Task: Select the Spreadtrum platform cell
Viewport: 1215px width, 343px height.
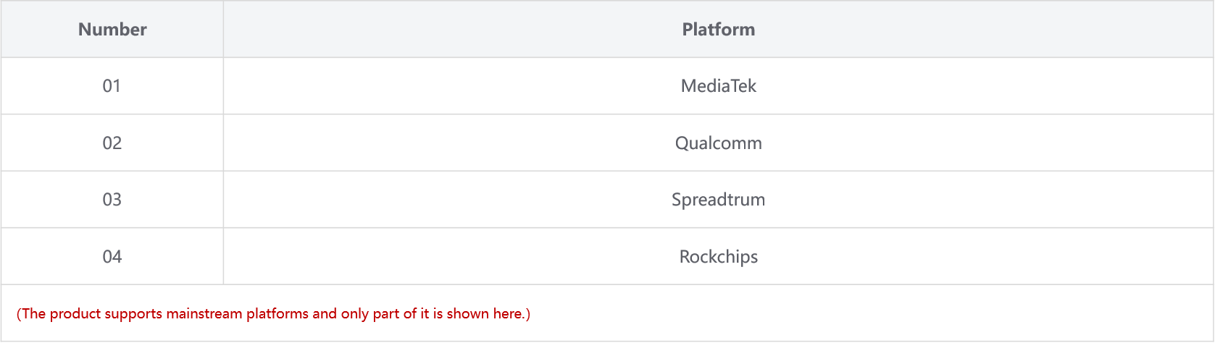Action: click(x=718, y=200)
